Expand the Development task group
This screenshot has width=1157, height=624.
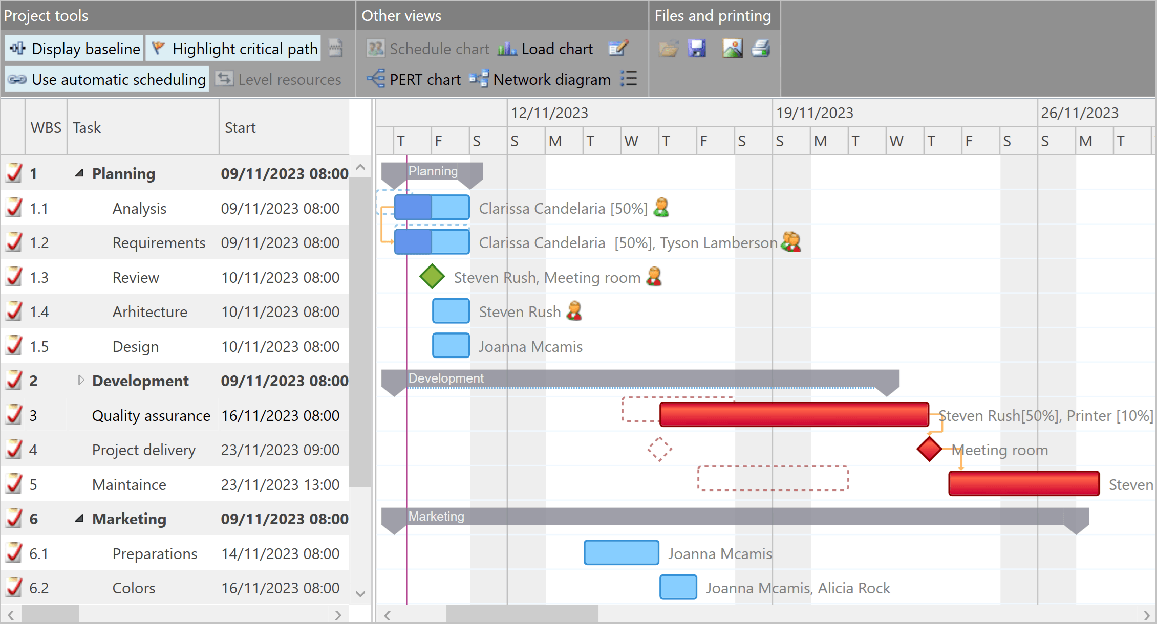pyautogui.click(x=81, y=381)
